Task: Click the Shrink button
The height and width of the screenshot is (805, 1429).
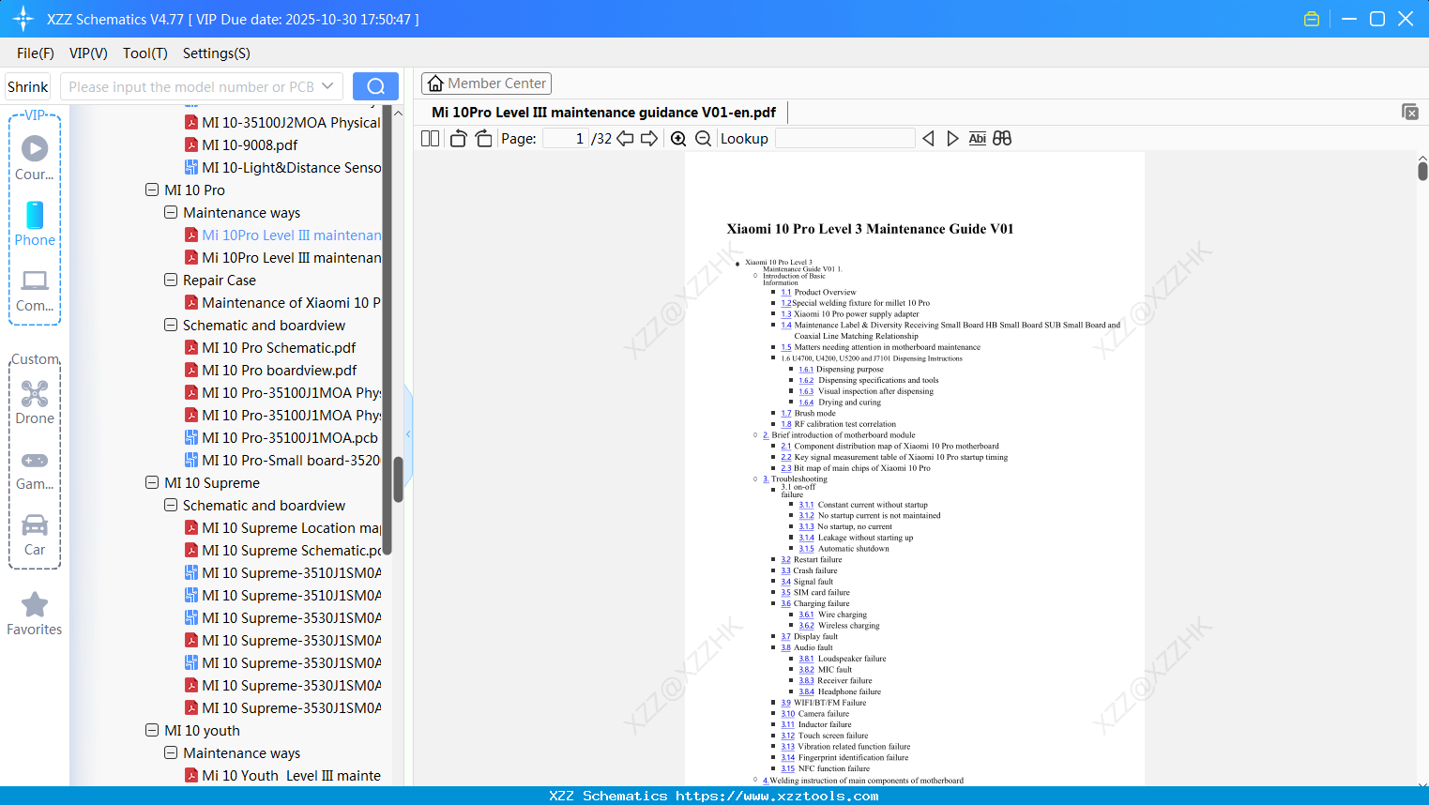Action: click(x=28, y=87)
